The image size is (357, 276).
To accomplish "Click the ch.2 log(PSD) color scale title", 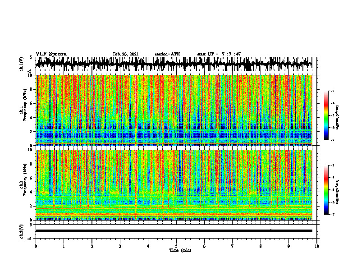I will [338, 192].
